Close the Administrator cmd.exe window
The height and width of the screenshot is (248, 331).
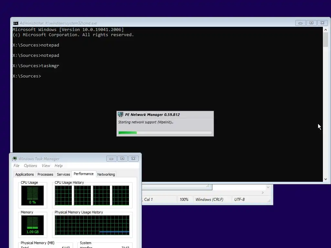(x=322, y=23)
